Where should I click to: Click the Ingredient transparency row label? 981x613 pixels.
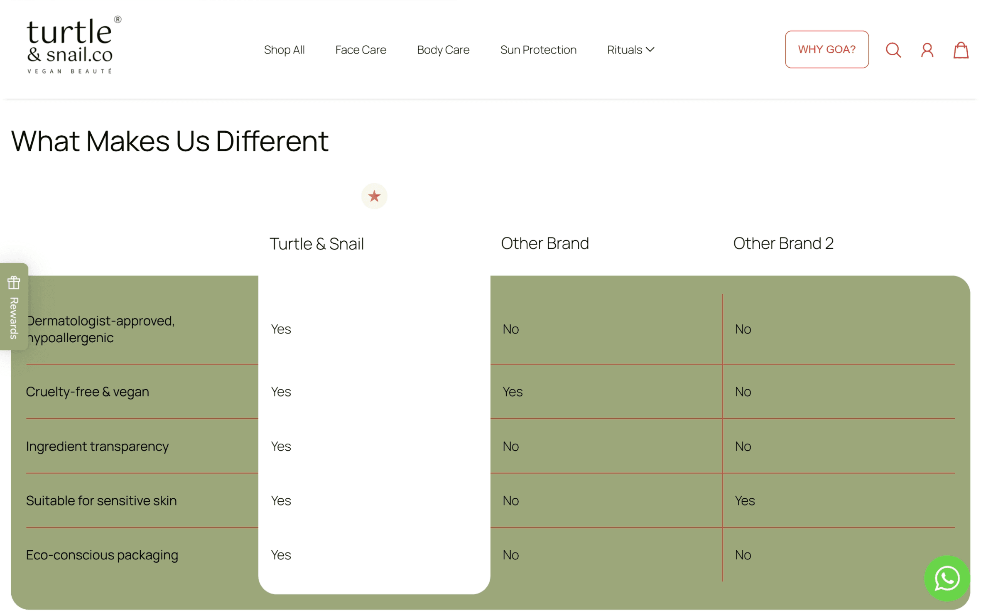[x=97, y=446]
